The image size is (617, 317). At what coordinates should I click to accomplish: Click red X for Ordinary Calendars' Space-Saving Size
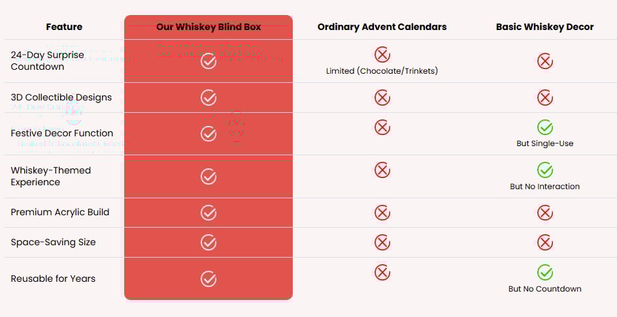click(x=382, y=243)
